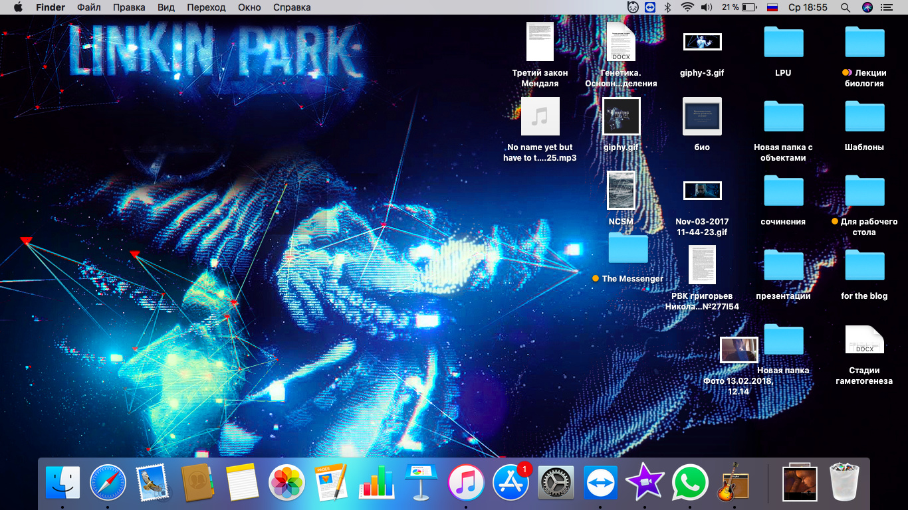908x510 pixels.
Task: Select the NCSM image file
Action: [x=621, y=191]
